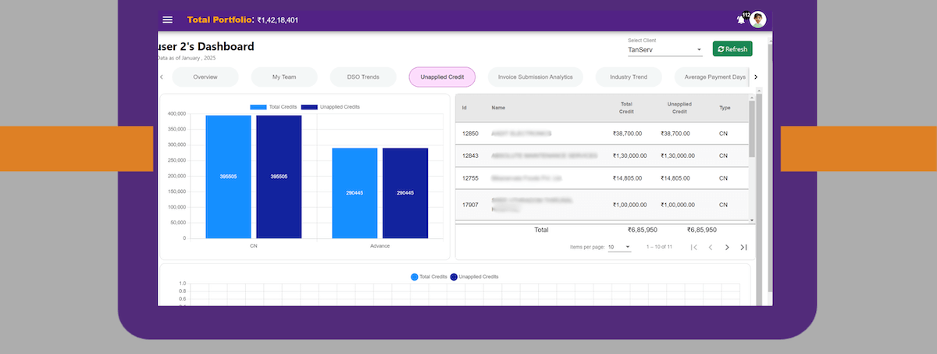Sort the table by the Total Credit header
The height and width of the screenshot is (354, 937).
point(626,108)
